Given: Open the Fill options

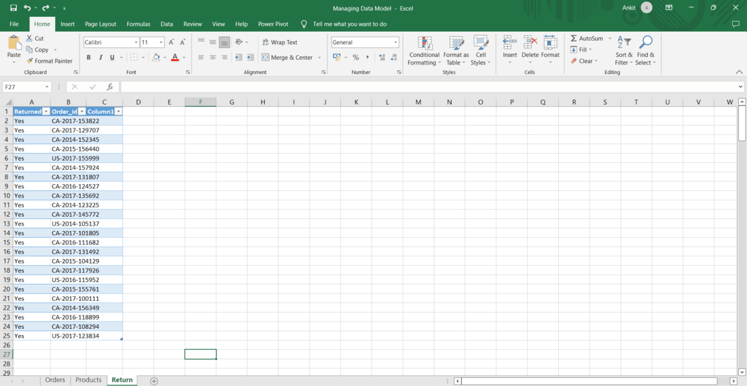Looking at the screenshot, I should click(x=581, y=50).
